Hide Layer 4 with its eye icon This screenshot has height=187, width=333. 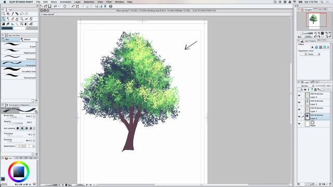[x=299, y=96]
